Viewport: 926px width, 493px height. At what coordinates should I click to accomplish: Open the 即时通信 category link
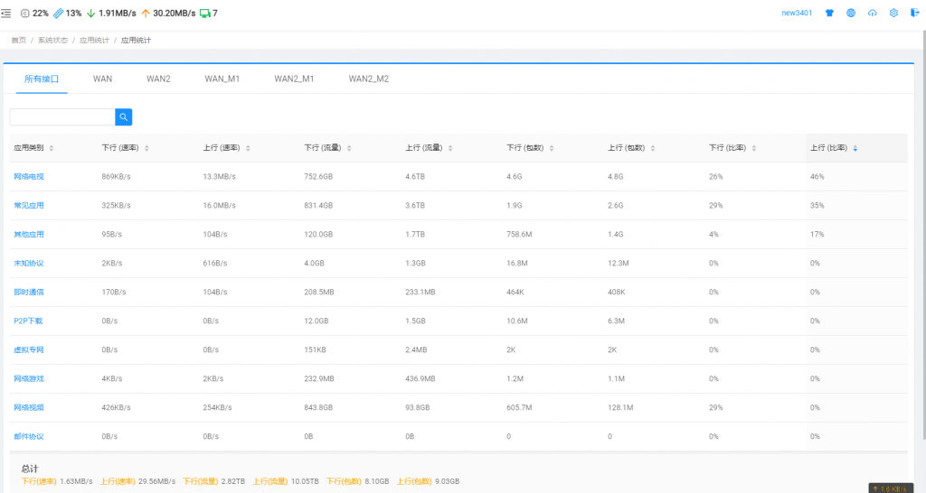29,293
